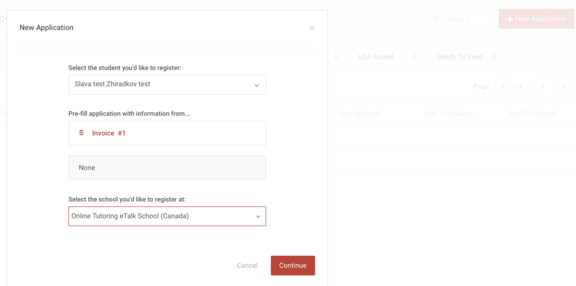
Task: Sort by Last Updated column
Action: (359, 113)
